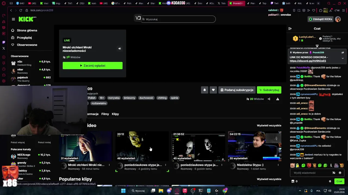348x195 pixels.
Task: Open options for 6 godzin temu video
Action: (222, 165)
